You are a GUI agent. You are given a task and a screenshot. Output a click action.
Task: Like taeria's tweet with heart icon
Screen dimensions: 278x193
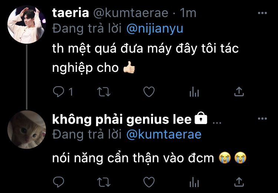[149, 92]
